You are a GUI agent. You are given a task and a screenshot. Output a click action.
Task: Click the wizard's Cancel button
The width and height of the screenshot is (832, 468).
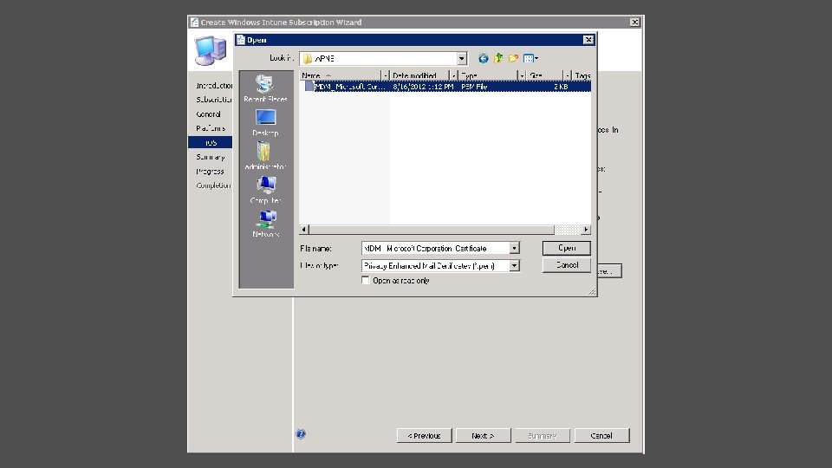601,436
